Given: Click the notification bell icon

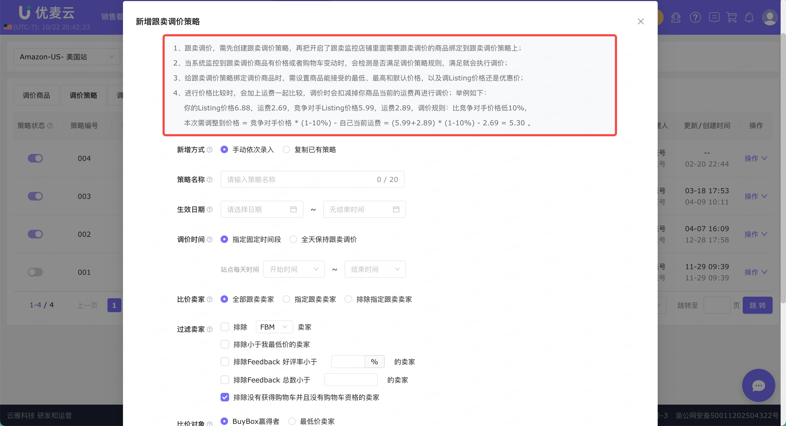Looking at the screenshot, I should 749,17.
